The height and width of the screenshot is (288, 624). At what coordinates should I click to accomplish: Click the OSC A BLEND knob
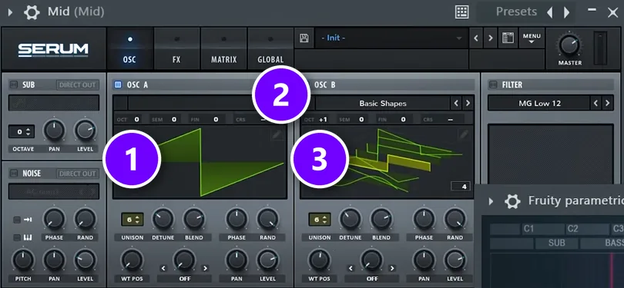click(x=194, y=219)
